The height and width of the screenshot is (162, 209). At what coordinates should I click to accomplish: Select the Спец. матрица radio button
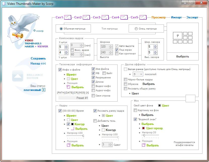pyautogui.click(x=136, y=29)
